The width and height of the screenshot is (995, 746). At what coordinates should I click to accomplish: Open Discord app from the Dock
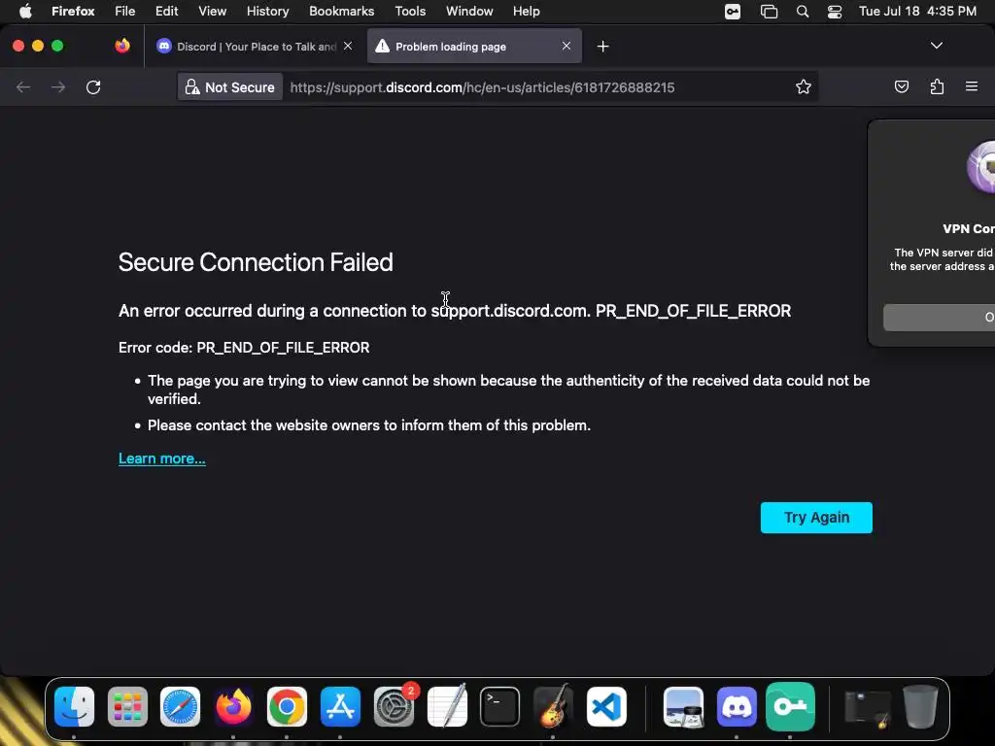point(737,706)
